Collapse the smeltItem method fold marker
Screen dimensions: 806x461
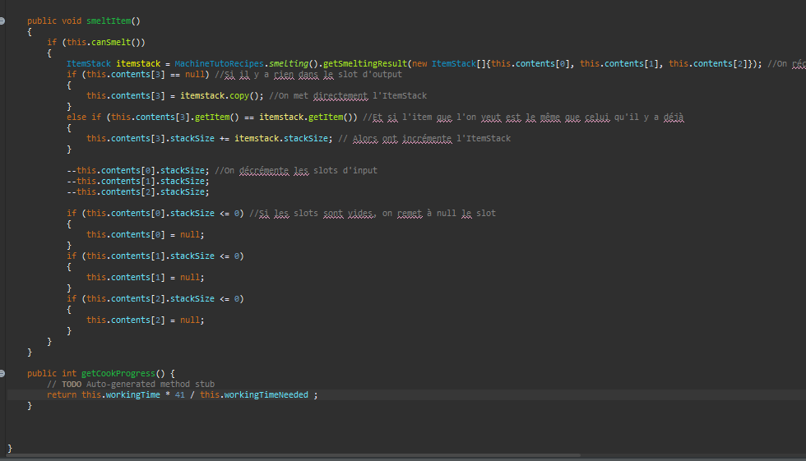(4, 20)
